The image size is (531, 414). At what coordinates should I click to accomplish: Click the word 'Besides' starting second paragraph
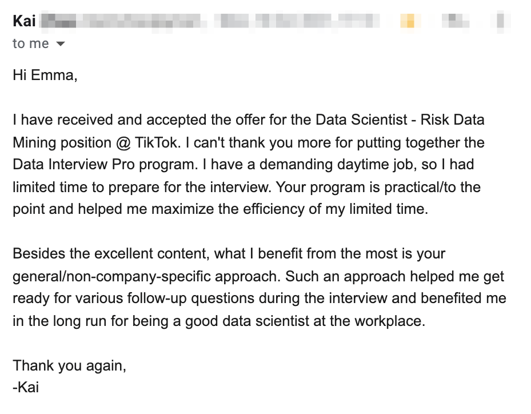[39, 253]
